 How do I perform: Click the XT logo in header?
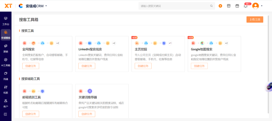point(8,6)
